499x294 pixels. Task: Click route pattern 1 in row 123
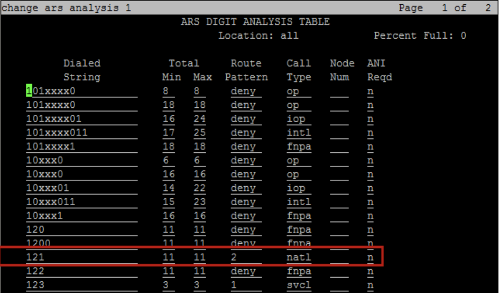(x=246, y=285)
